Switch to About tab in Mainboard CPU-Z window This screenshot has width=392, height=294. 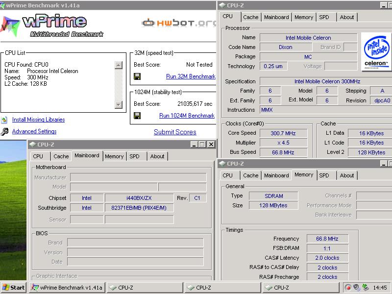click(157, 156)
